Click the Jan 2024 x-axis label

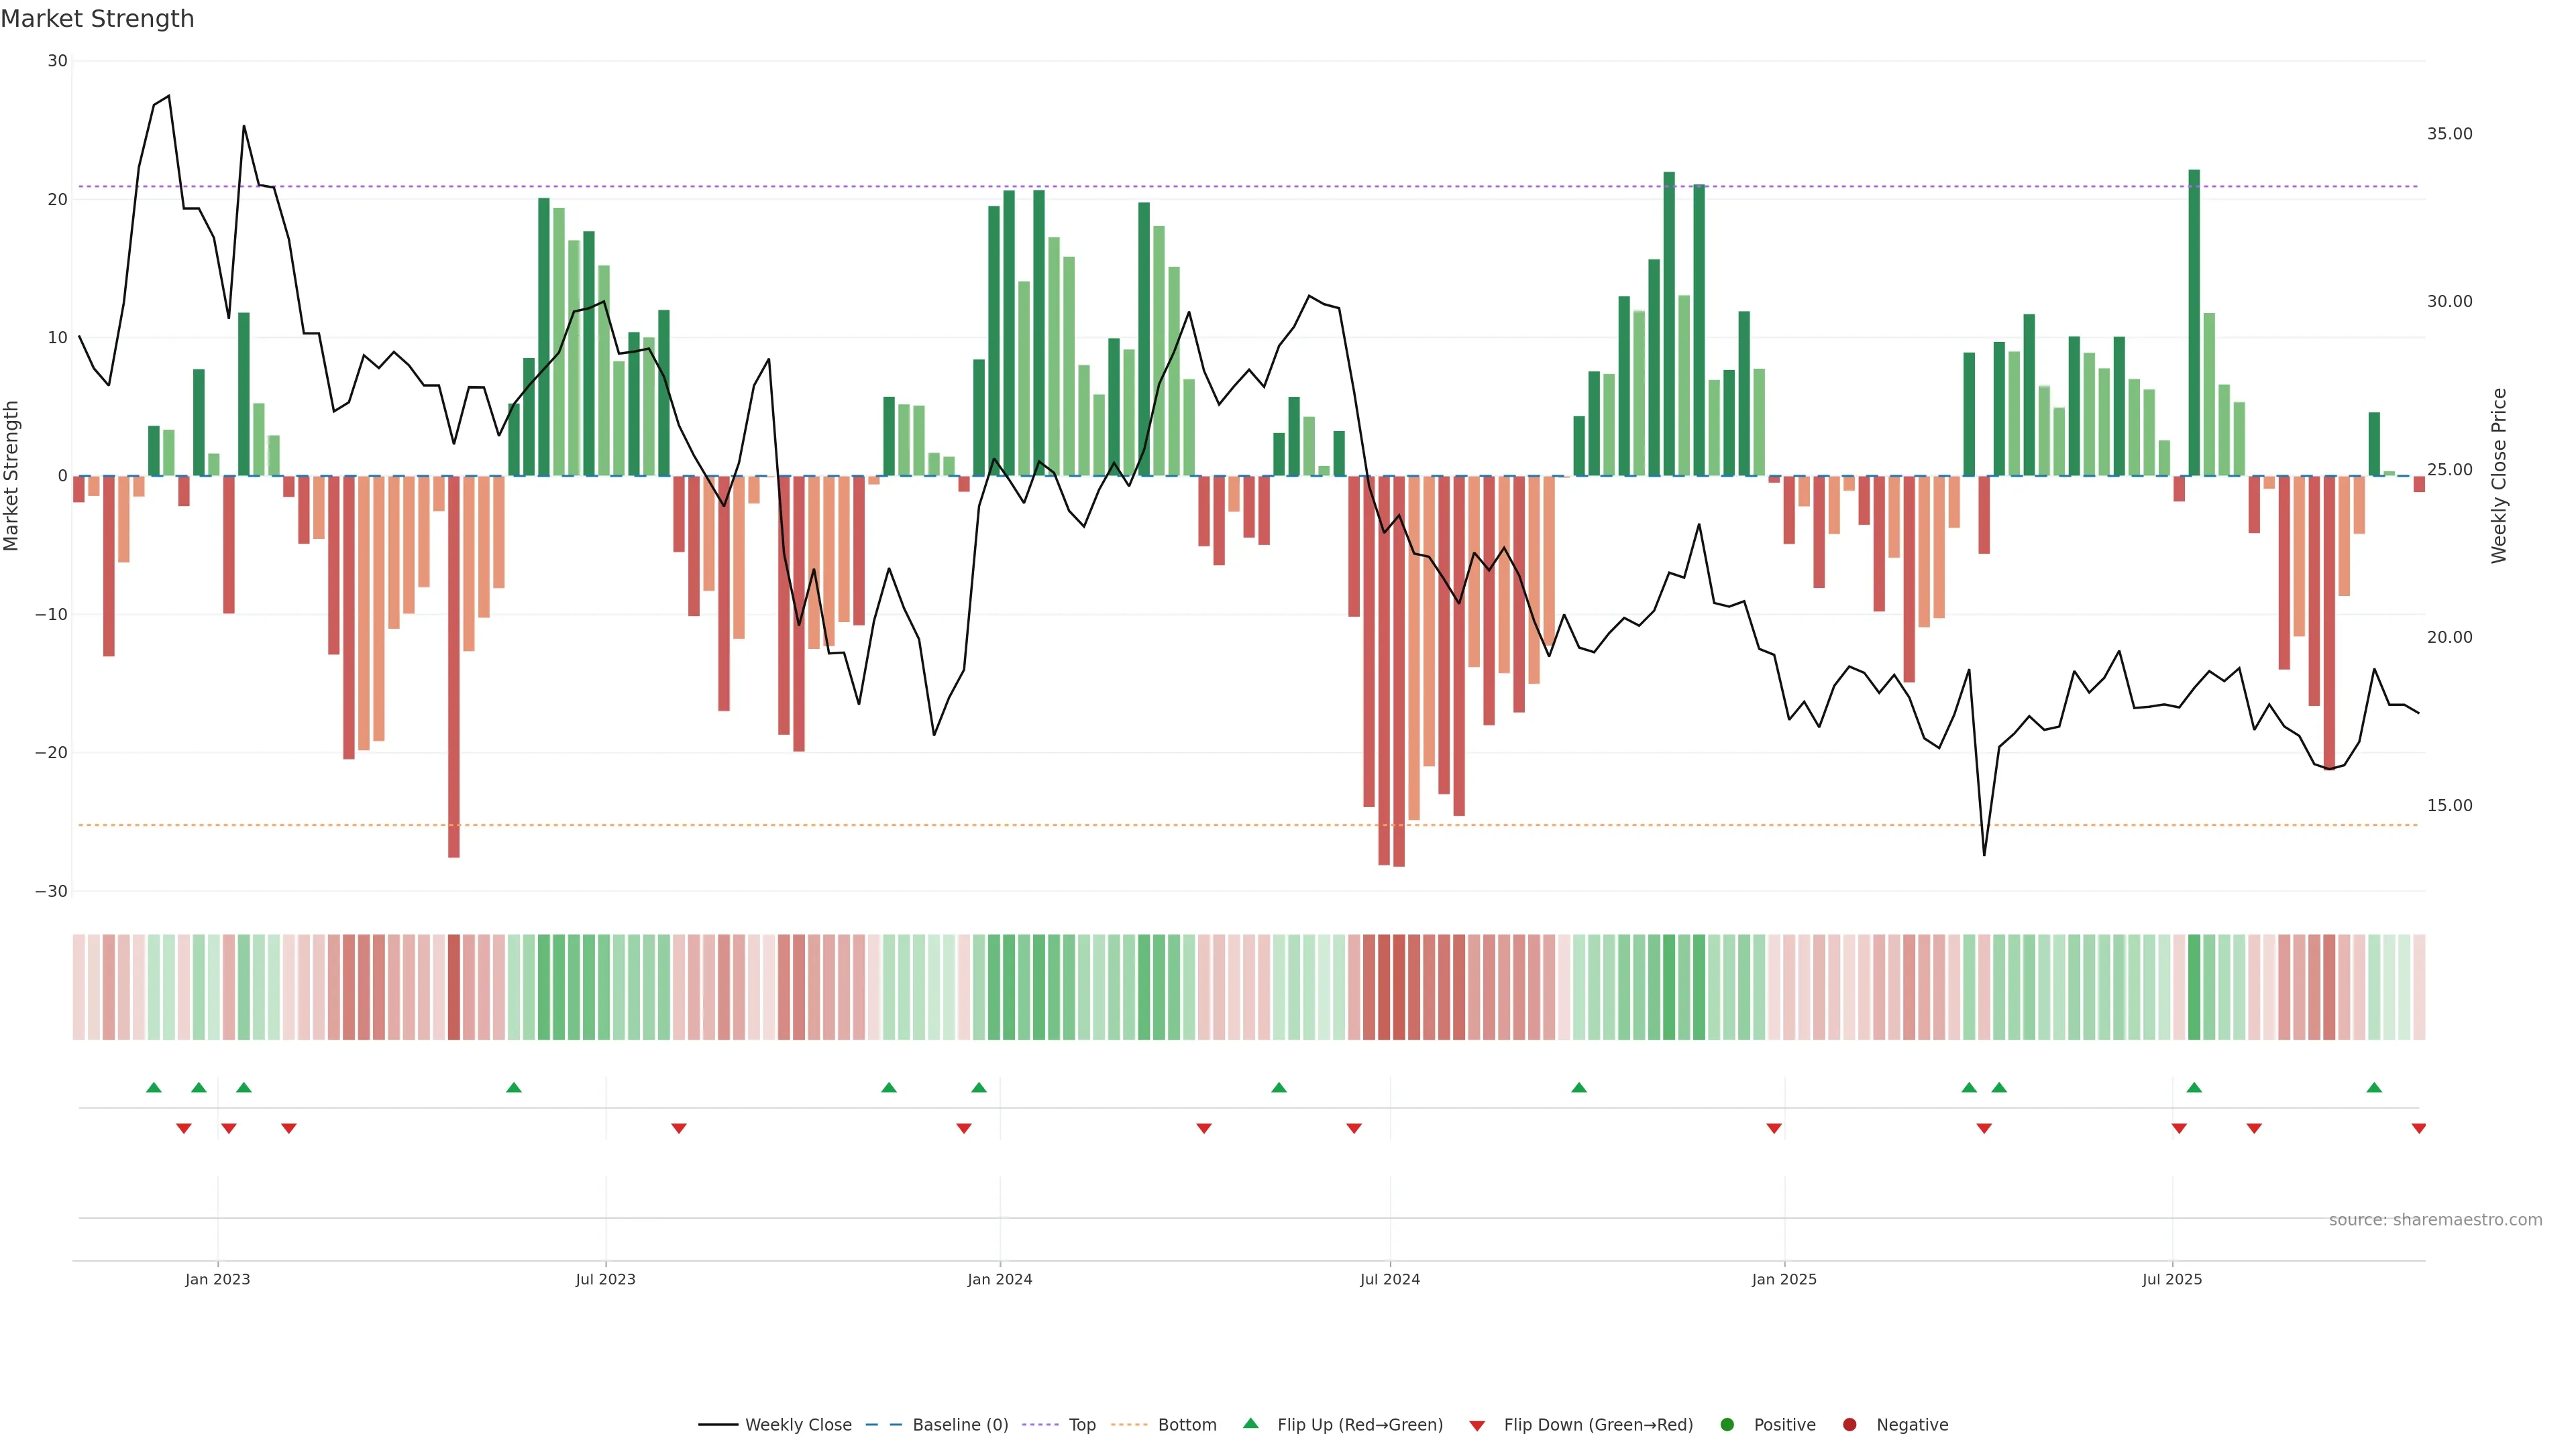coord(999,1279)
